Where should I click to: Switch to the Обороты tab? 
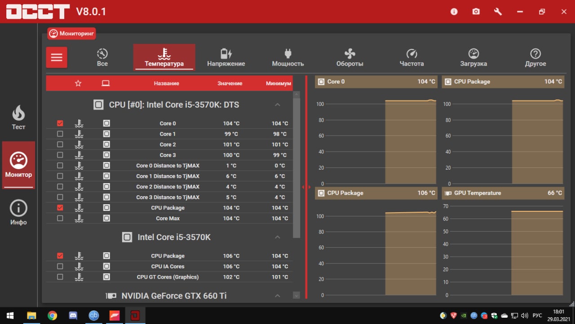[x=349, y=57]
